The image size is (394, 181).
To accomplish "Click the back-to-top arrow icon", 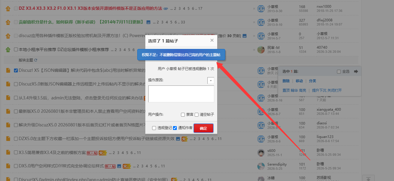I will (x=368, y=179).
